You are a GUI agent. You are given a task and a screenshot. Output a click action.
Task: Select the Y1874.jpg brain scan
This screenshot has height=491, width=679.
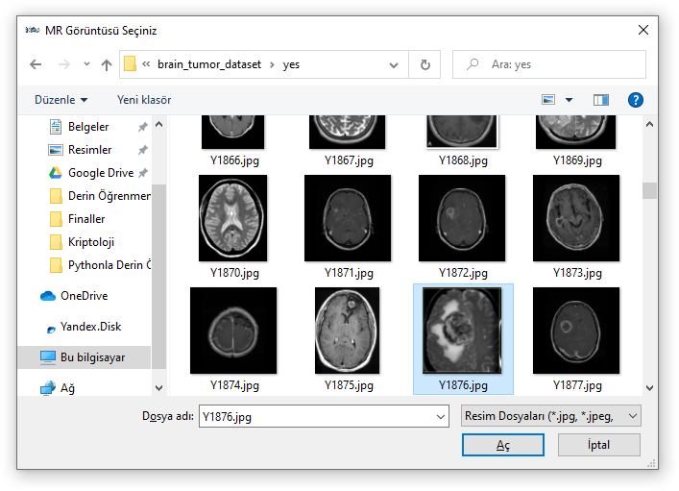tap(233, 331)
